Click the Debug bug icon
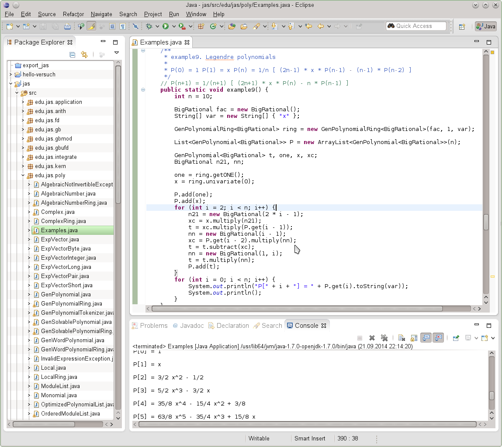 [x=149, y=26]
